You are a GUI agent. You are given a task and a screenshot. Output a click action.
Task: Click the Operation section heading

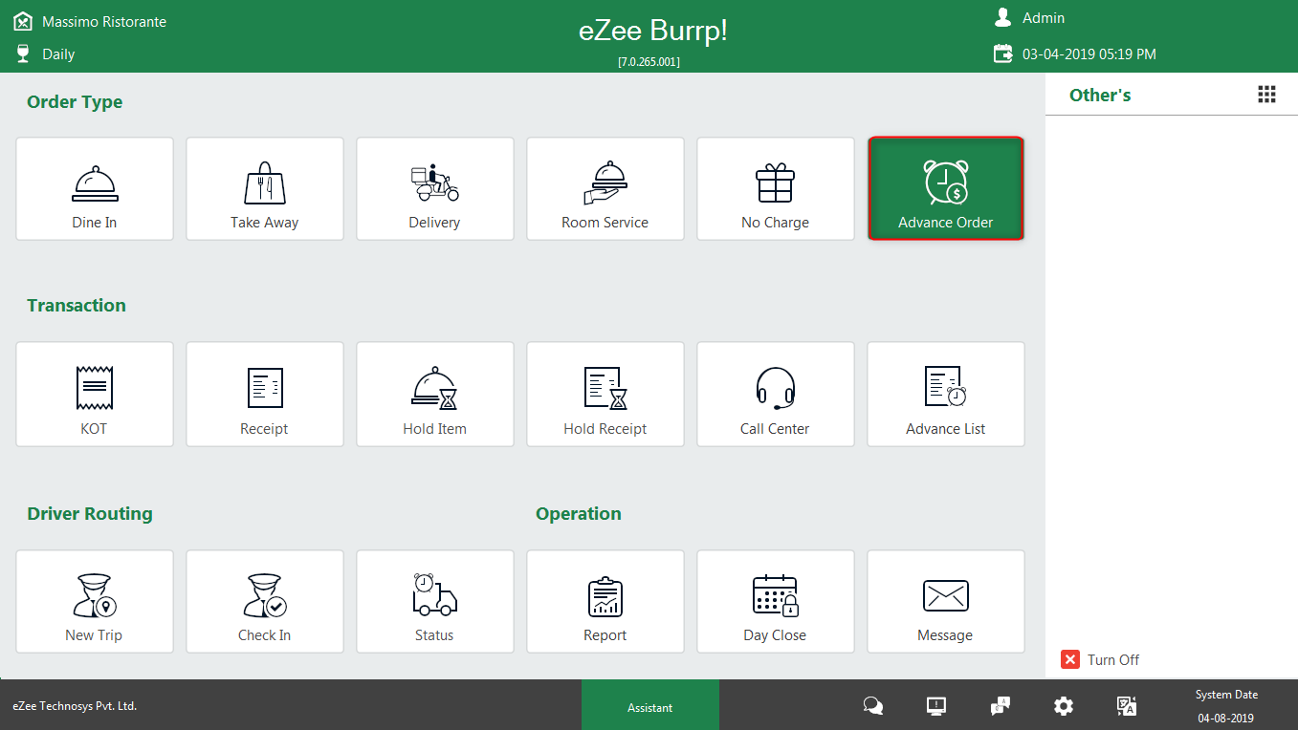click(x=579, y=514)
